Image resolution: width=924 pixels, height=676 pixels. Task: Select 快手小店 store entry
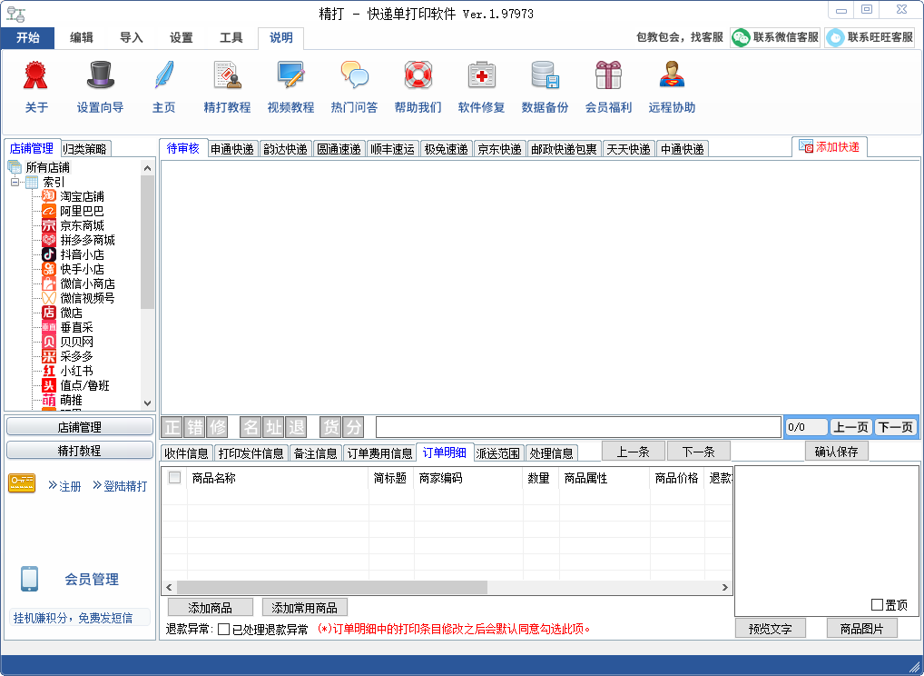point(82,270)
